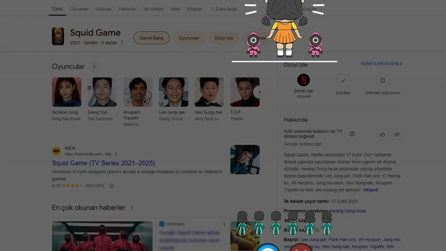The width and height of the screenshot is (446, 251).
Task: Switch to the Videolar tab
Action: 103,9
